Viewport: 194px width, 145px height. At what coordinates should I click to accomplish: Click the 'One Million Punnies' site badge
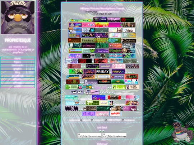(x=92, y=66)
